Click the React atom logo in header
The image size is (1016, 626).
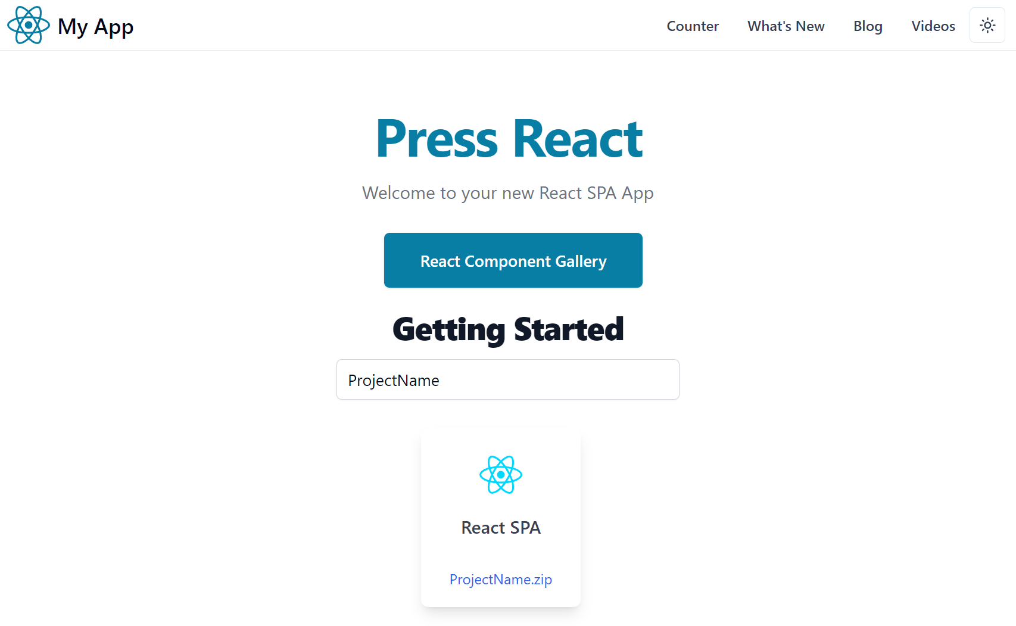pos(28,25)
